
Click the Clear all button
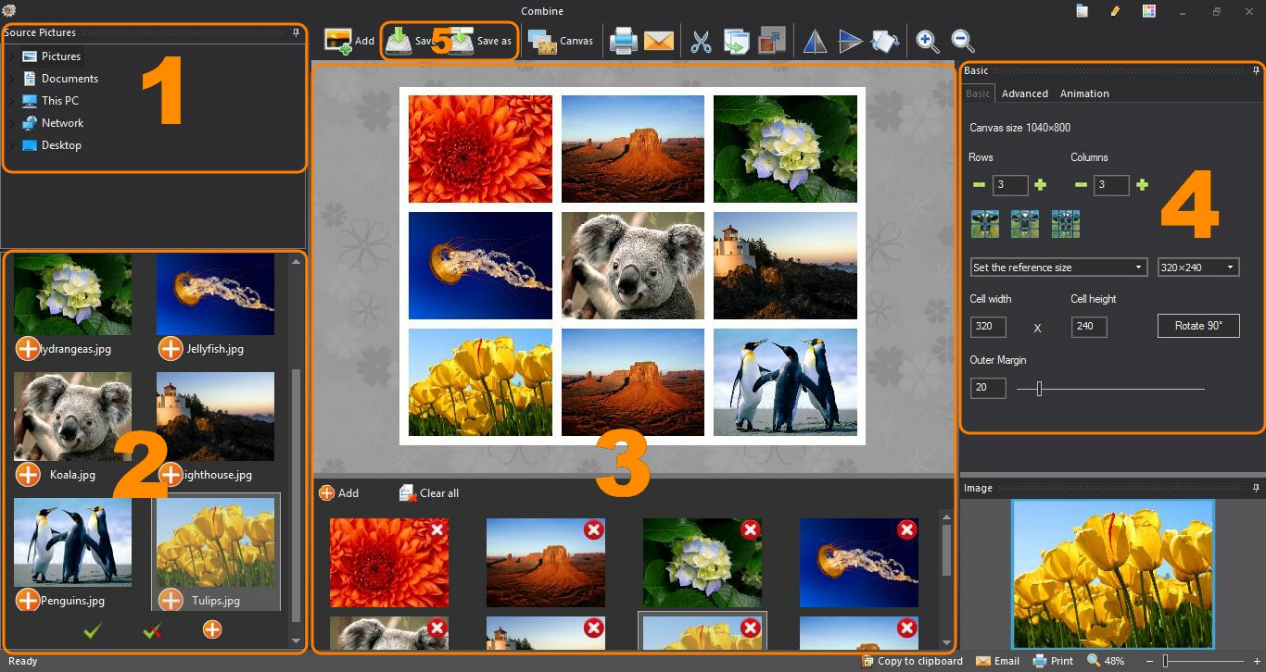[x=429, y=493]
